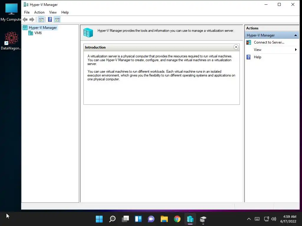Toggle the Show/Hide Console Tree toolbar icon
302x226 pixels.
point(41,19)
